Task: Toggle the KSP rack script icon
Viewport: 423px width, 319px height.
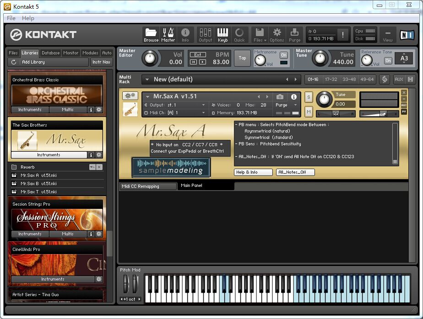Action: pyautogui.click(x=385, y=80)
